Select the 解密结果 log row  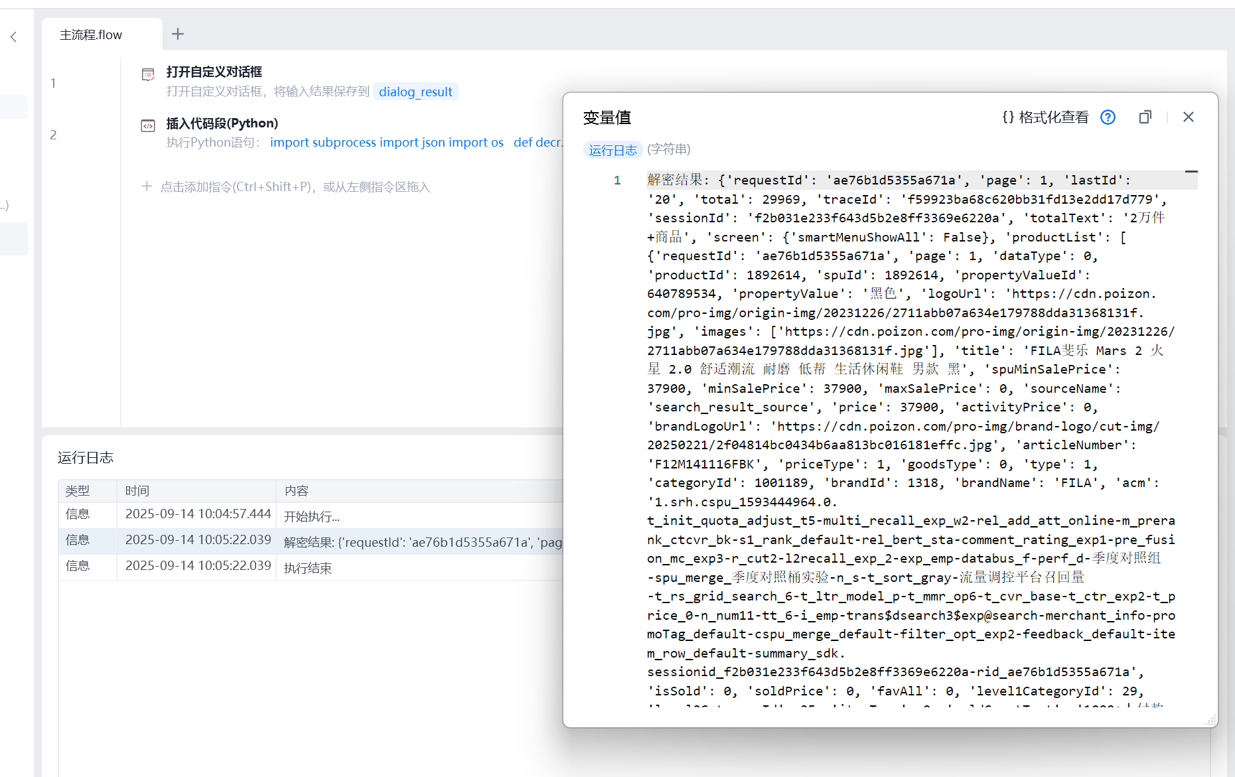[311, 542]
